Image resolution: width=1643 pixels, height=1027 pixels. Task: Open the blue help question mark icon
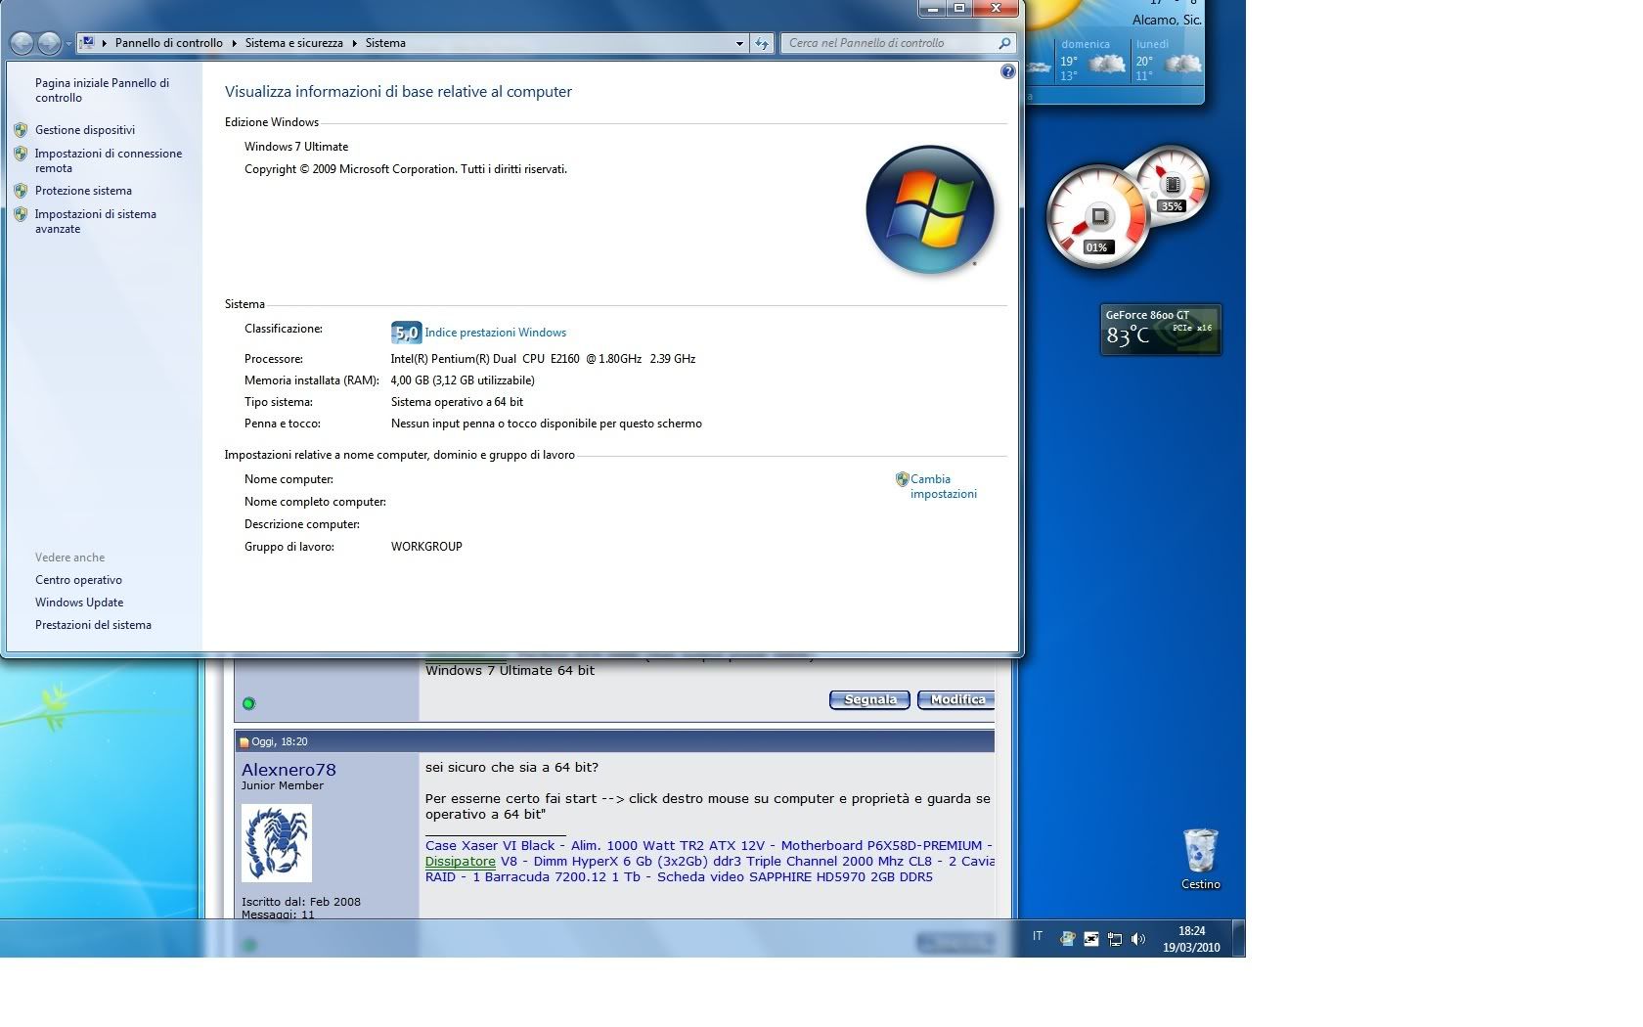click(x=1008, y=71)
